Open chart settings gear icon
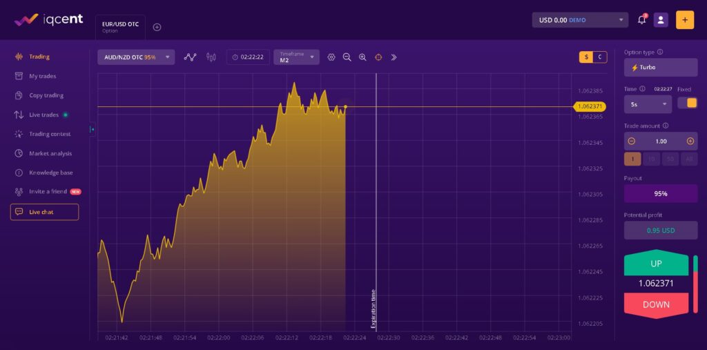Viewport: 707px width, 350px height. click(331, 57)
